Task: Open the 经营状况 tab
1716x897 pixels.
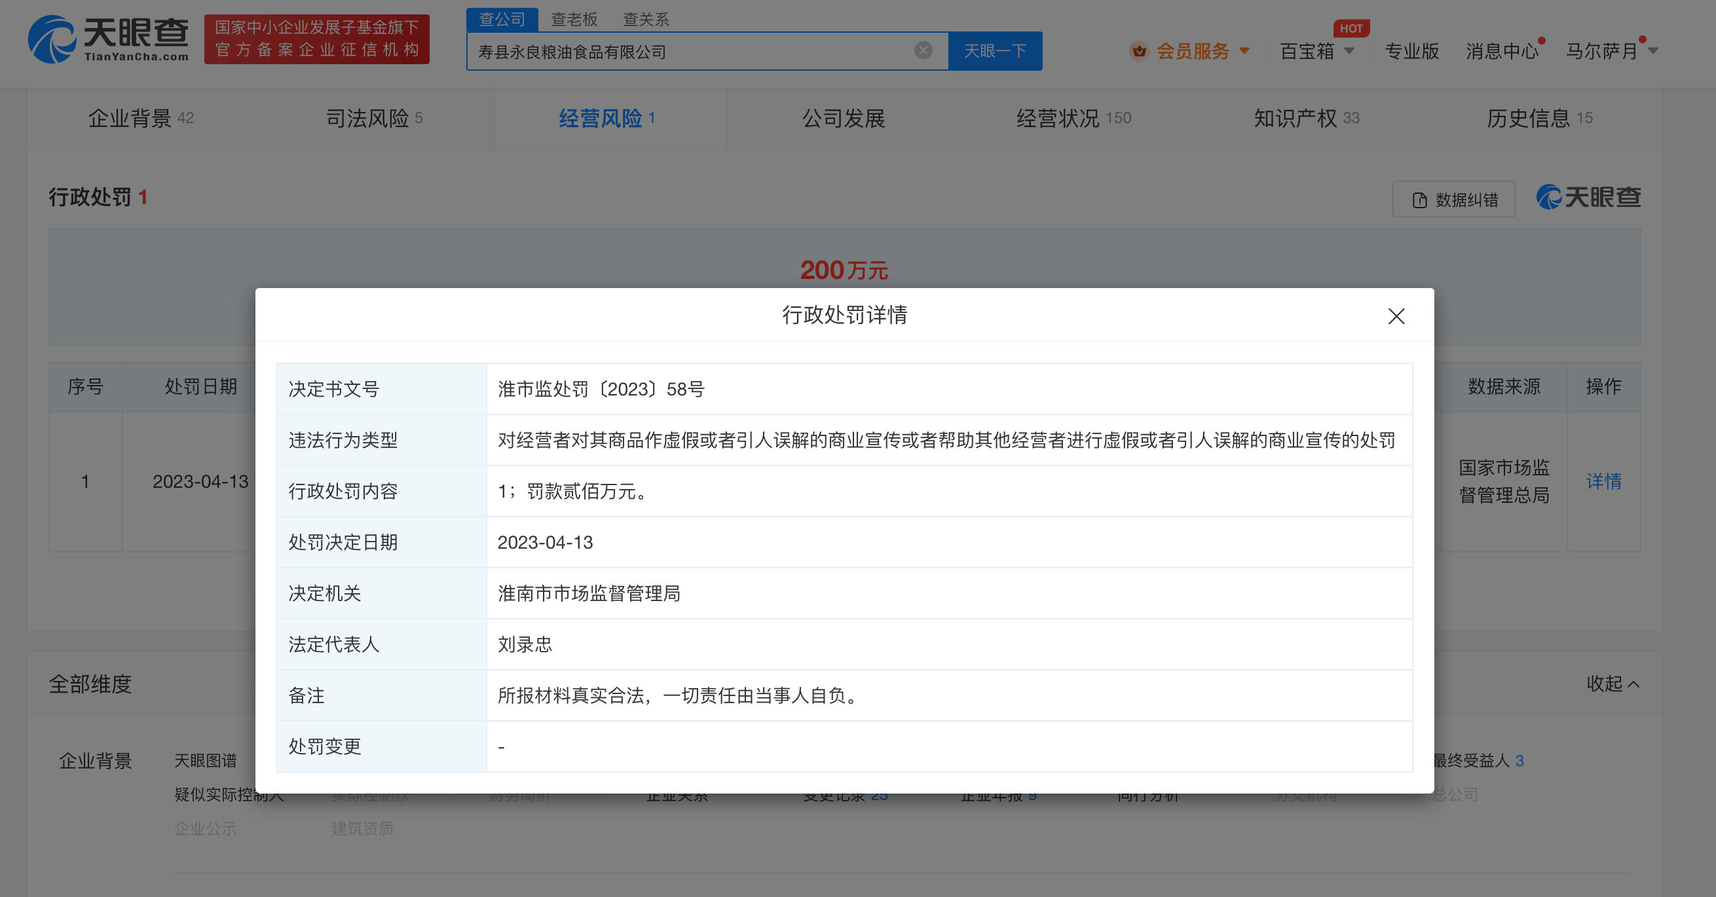Action: [x=1073, y=119]
